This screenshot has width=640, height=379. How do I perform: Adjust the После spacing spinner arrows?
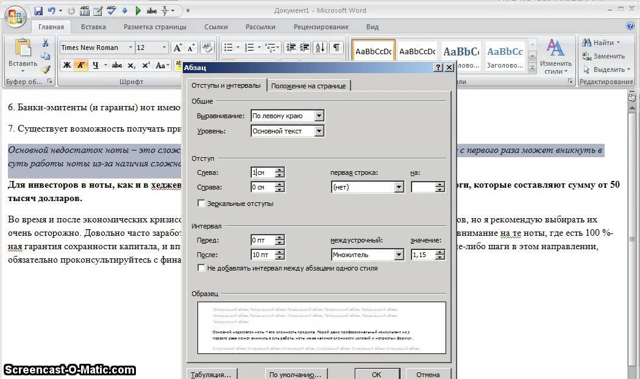280,255
